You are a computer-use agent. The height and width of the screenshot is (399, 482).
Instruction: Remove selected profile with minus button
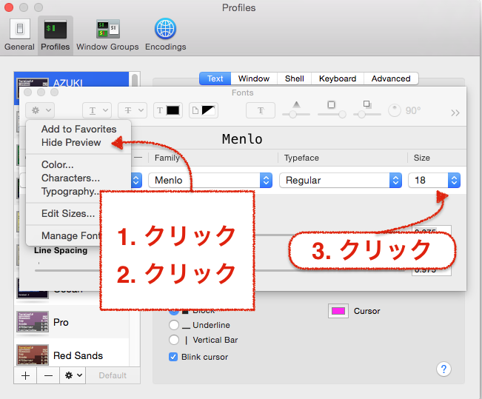click(x=48, y=375)
